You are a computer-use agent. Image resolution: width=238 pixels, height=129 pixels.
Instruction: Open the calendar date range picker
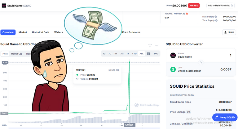148,53
